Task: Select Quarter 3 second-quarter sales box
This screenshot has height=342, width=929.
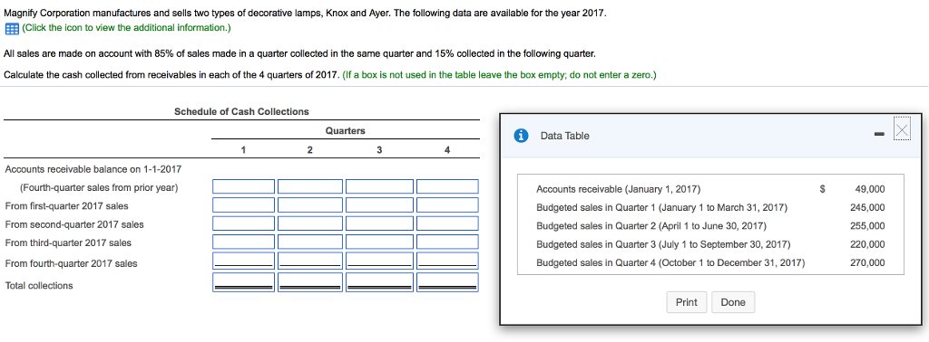Action: (x=379, y=223)
